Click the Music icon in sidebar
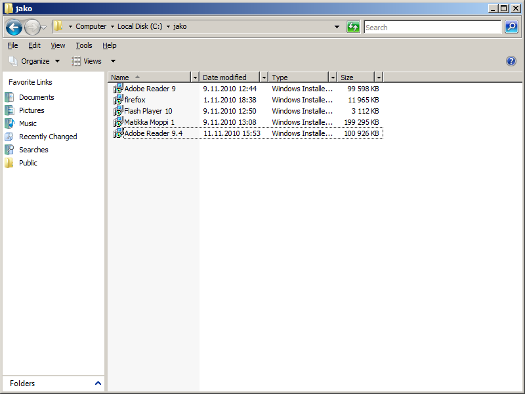Viewport: 525px width, 394px height. [9, 123]
